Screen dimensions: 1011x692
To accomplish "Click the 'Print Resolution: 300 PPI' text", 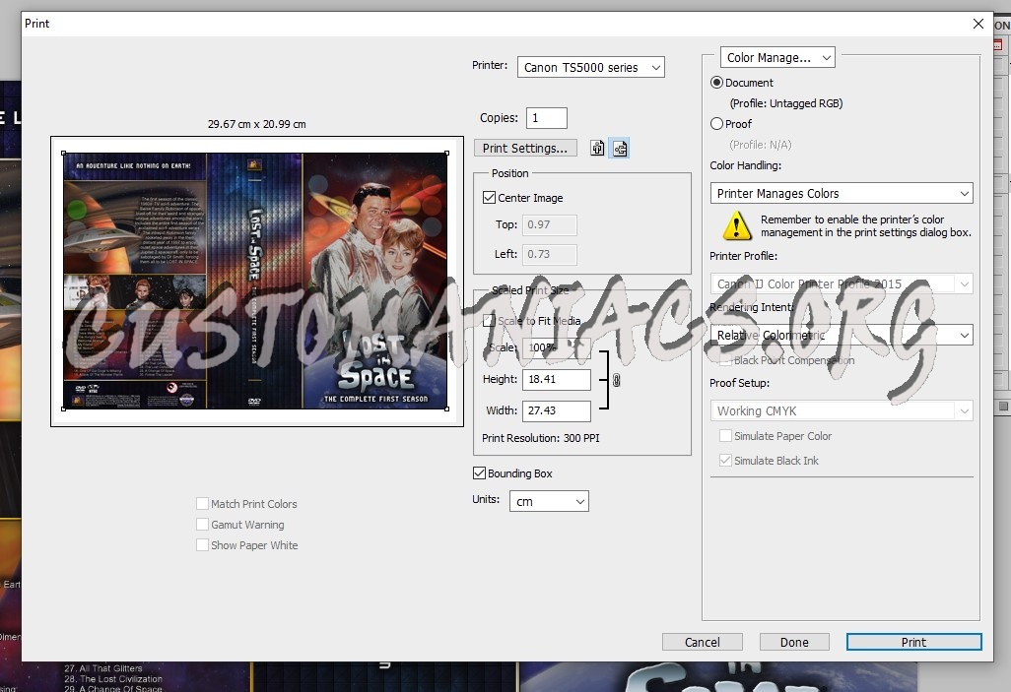I will [540, 438].
